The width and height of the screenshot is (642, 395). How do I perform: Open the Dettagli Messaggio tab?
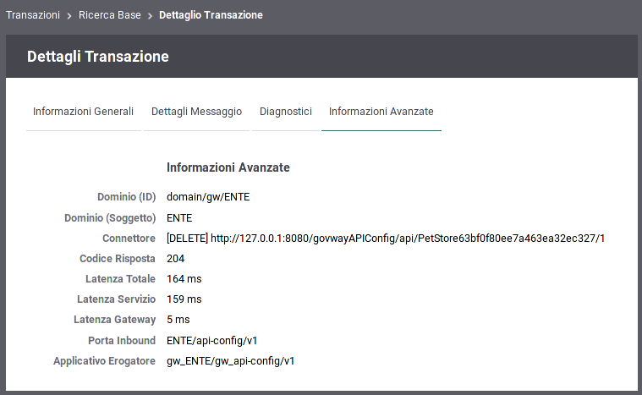click(x=196, y=112)
